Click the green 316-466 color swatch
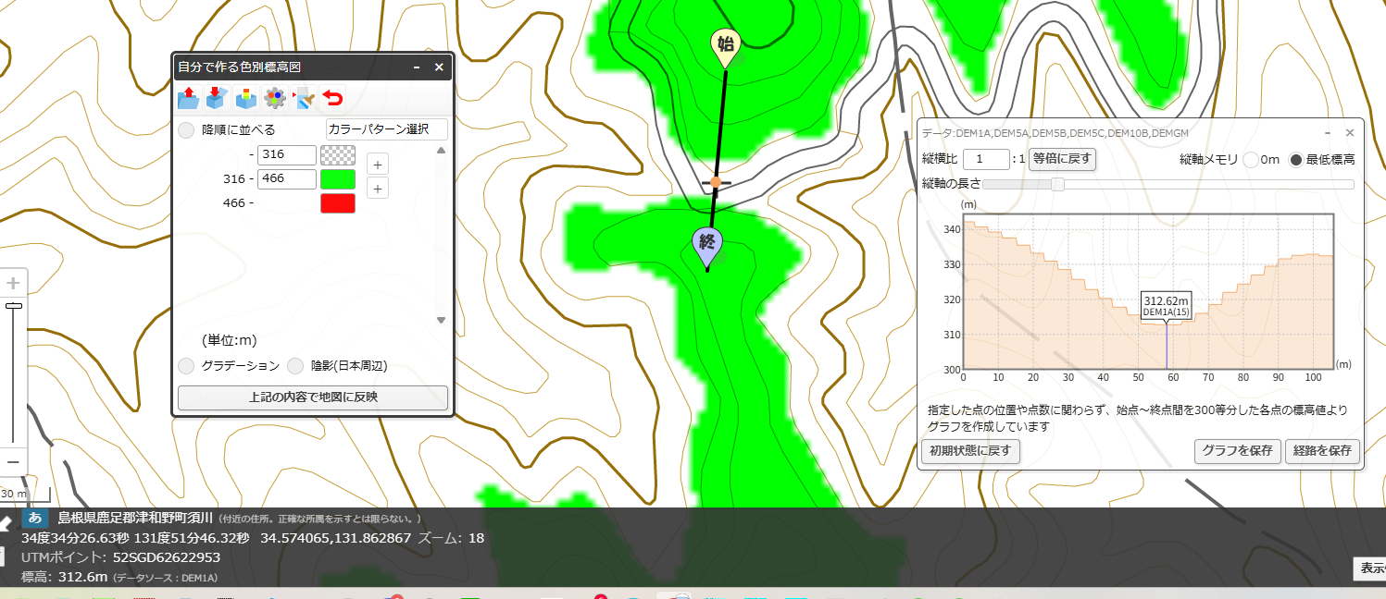Screen dimensions: 1386x599 338,178
